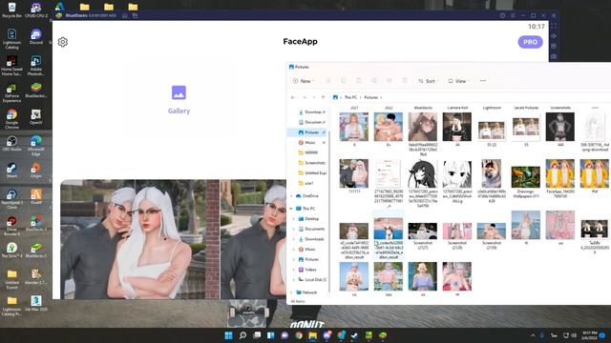The image size is (611, 343).
Task: Click Windows Start button on taskbar
Action: [229, 335]
